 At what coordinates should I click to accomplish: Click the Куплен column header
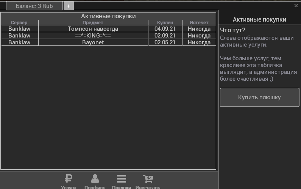(165, 23)
